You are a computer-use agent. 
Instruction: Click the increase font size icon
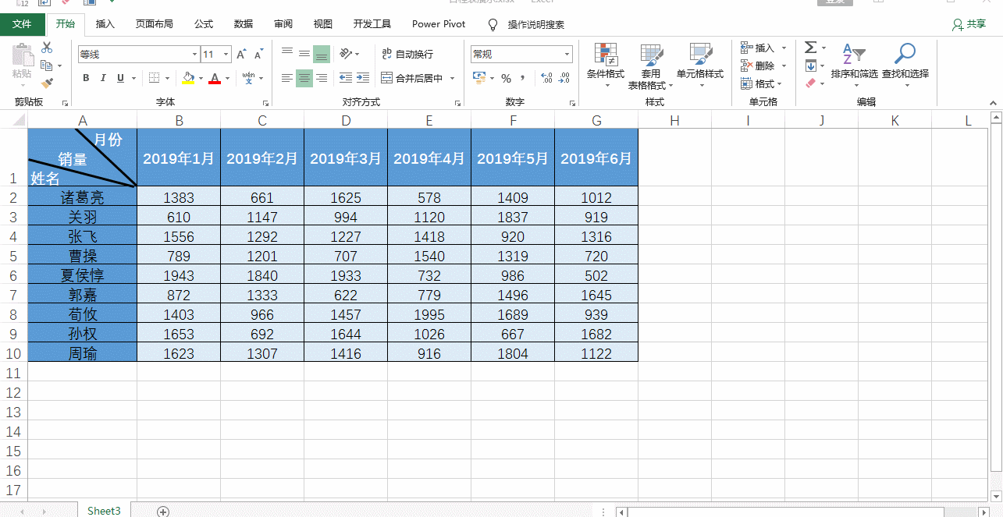coord(241,54)
